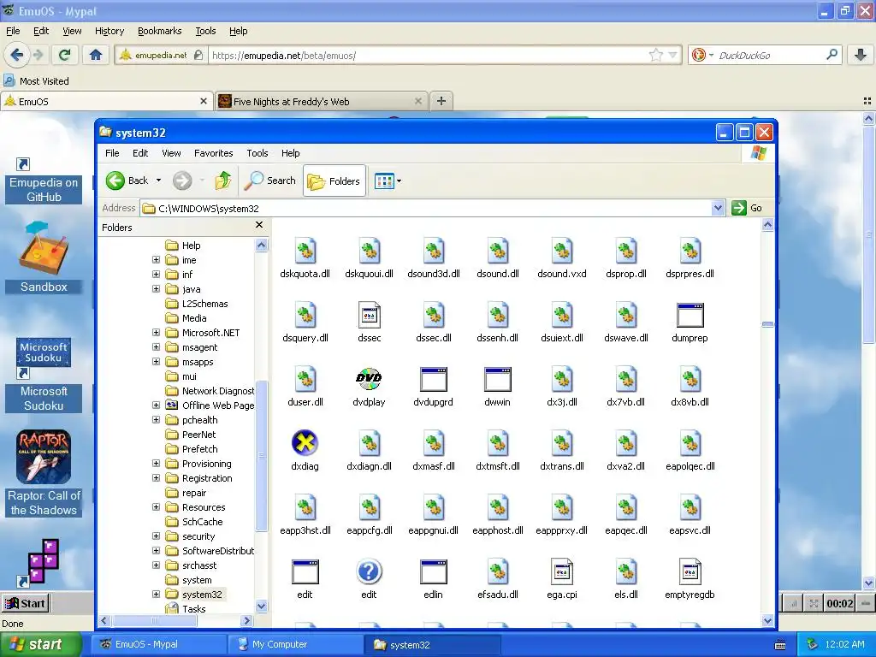Open the Explorer Tools menu
This screenshot has width=876, height=657.
257,153
